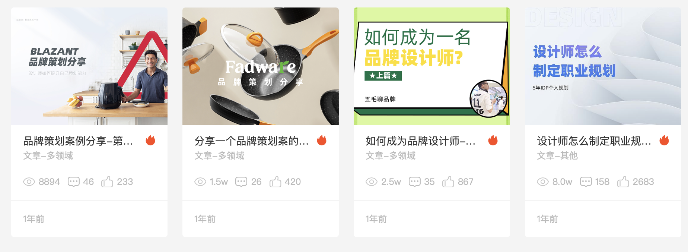
Task: Click the comment bubble with 26 comments
Action: pyautogui.click(x=241, y=182)
